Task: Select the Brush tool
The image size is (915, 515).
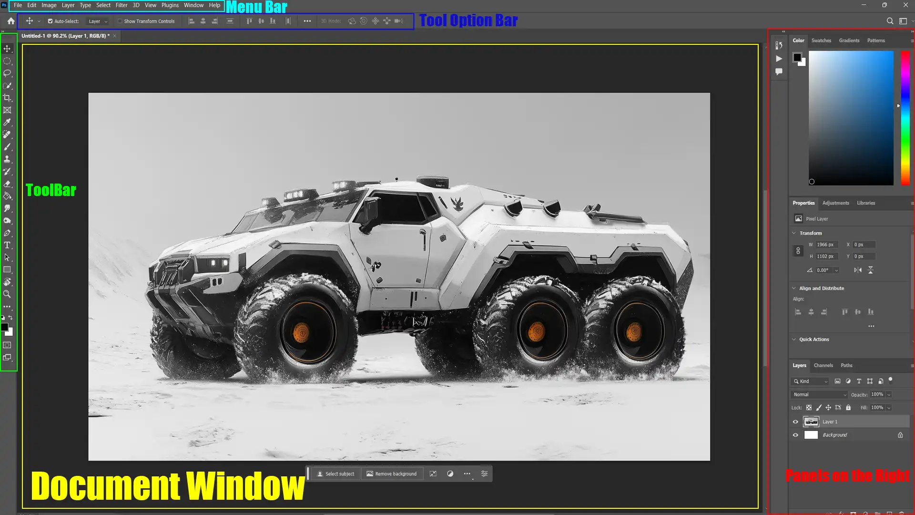Action: click(x=8, y=147)
